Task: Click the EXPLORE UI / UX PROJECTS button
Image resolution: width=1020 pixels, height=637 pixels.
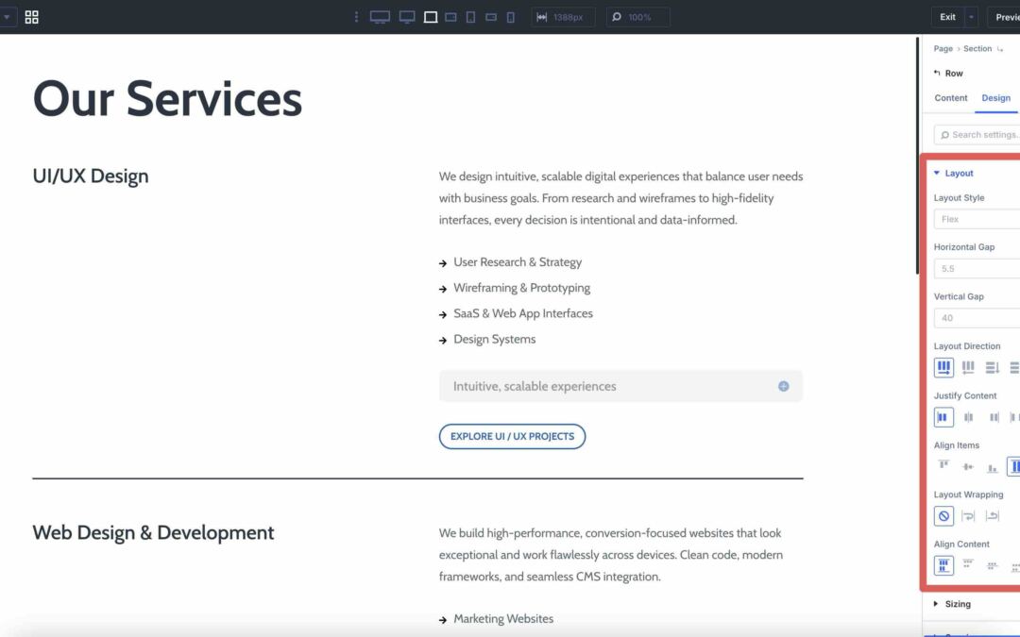Action: tap(512, 436)
